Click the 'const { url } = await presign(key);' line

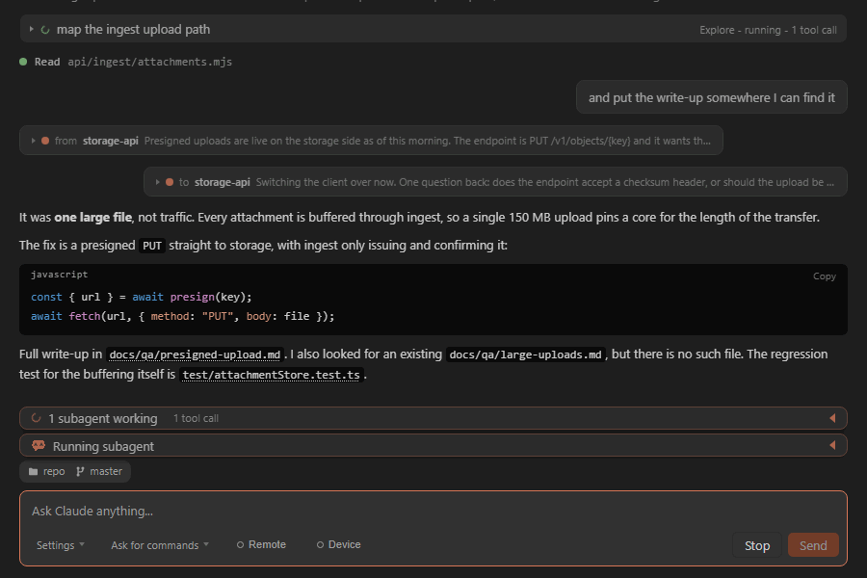point(141,297)
